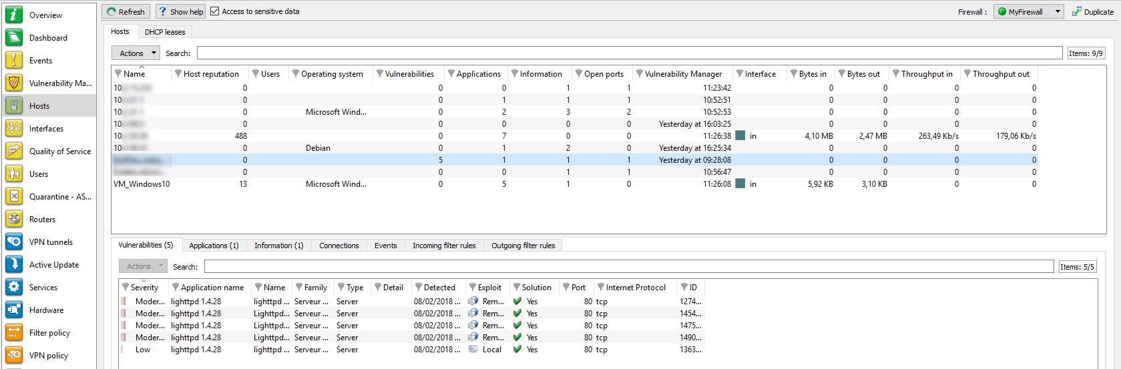Click the Show help button
Viewport: 1121px width, 369px height.
point(181,11)
